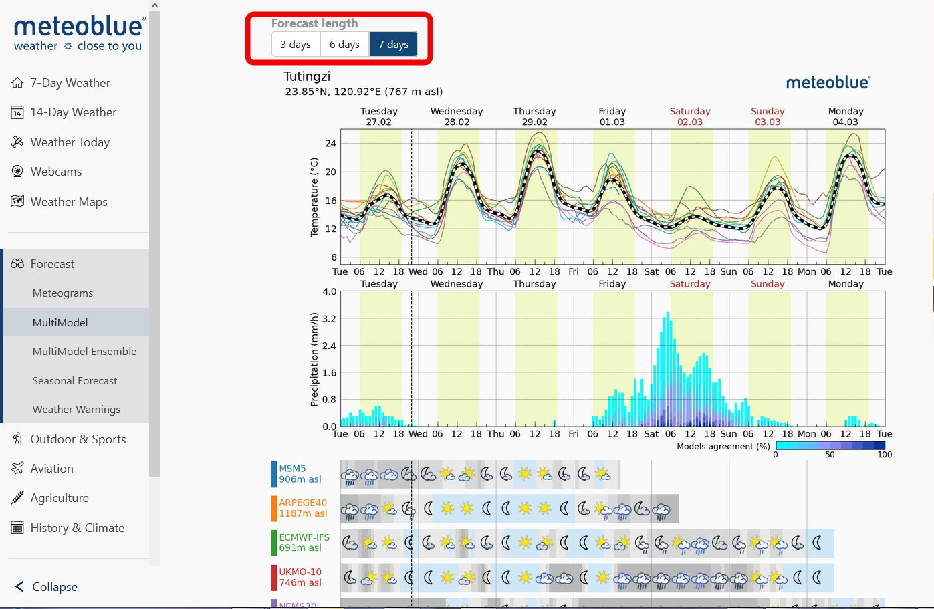Click the hiker icon beside Outdoor & Sports
The height and width of the screenshot is (609, 934).
[x=17, y=439]
